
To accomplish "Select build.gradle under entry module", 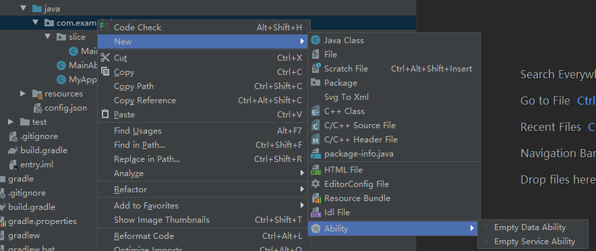I will coord(44,150).
